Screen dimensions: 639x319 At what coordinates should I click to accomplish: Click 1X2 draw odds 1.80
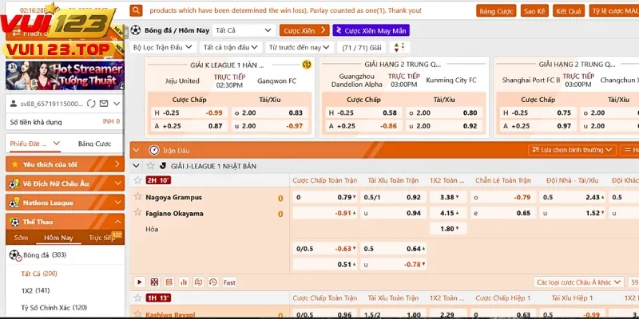click(x=448, y=229)
